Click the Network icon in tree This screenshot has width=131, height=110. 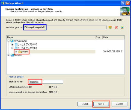12,55
